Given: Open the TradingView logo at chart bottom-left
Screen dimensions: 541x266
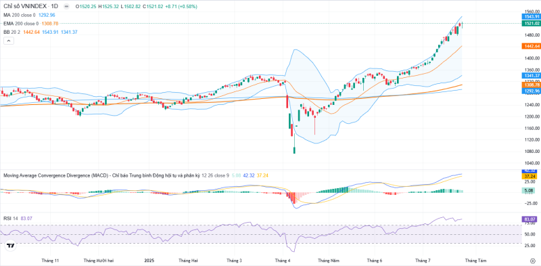Looking at the screenshot, I should [x=11, y=246].
